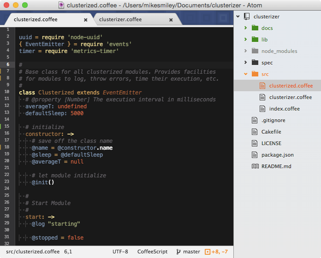Click the '@stopped = false' line
321x258 pixels.
click(x=58, y=238)
